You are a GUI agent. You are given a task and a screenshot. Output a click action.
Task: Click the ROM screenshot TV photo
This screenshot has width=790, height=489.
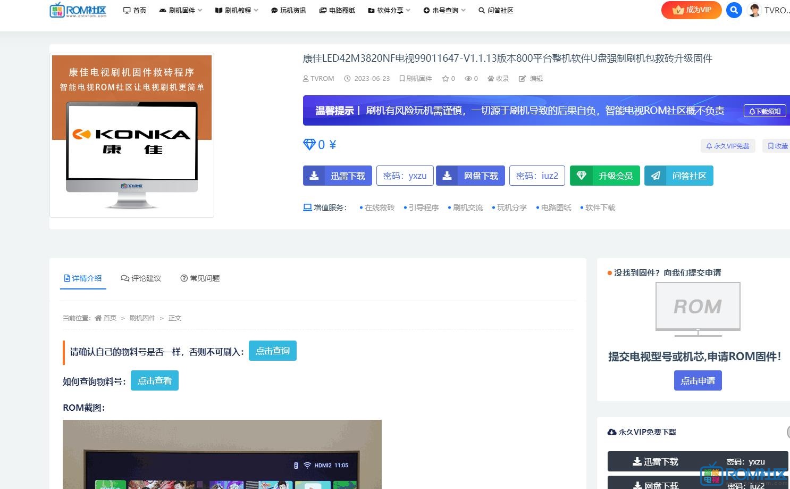pyautogui.click(x=222, y=454)
